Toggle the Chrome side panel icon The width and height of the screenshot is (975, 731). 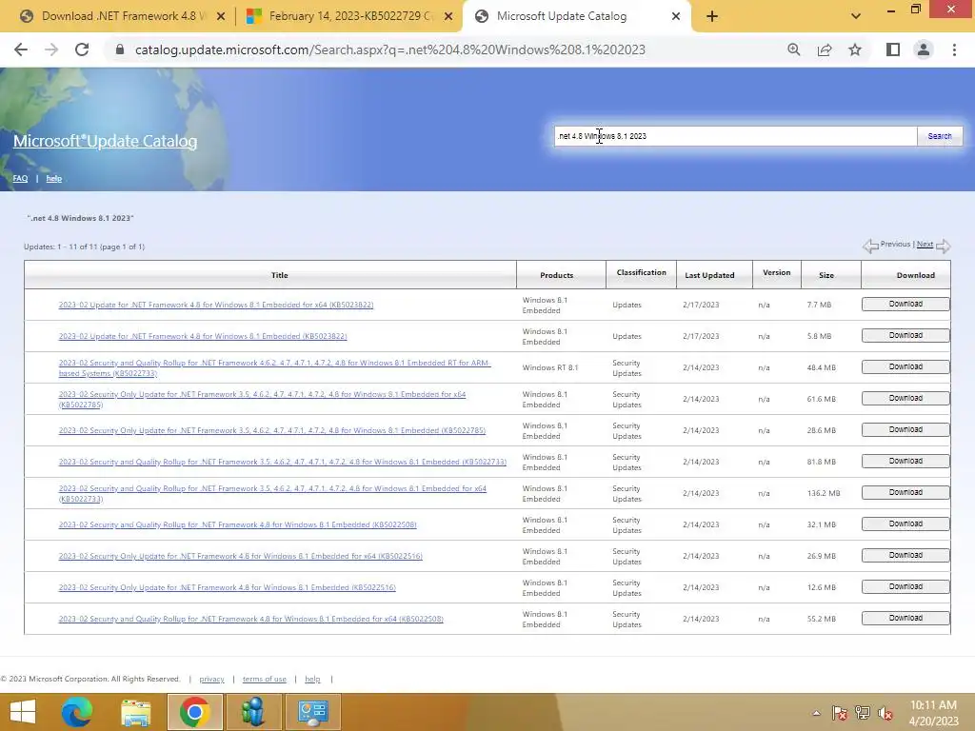click(893, 49)
